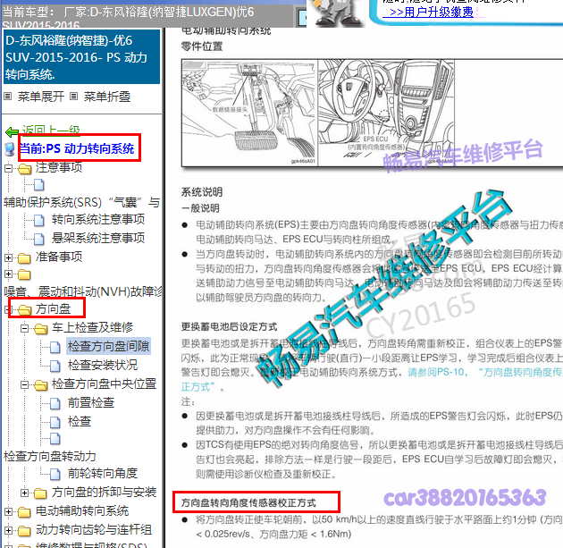The height and width of the screenshot is (548, 563).
Task: Collapse the 检查方向盘中央位置 node
Action: click(24, 384)
